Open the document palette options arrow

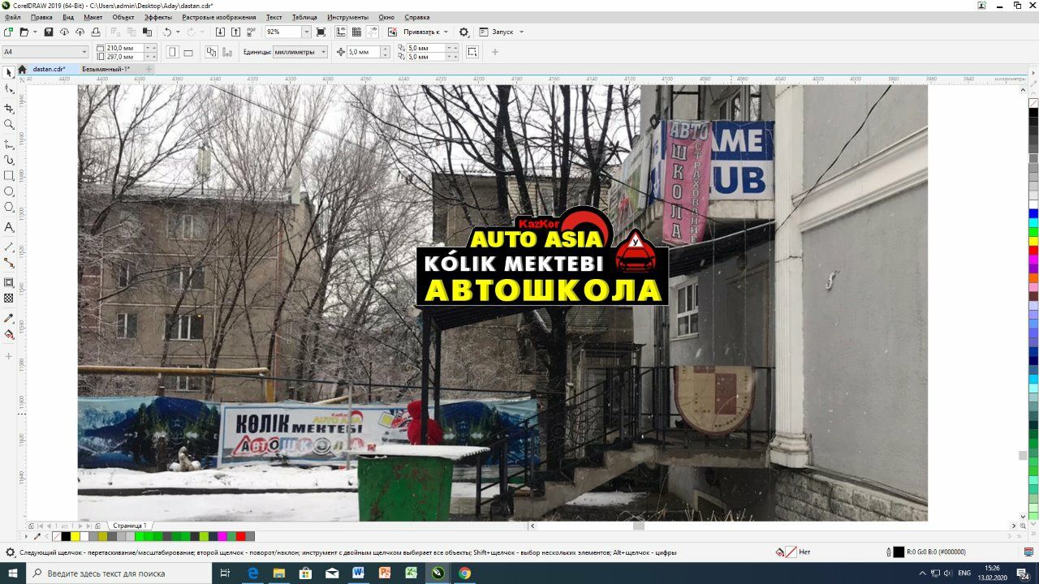click(27, 536)
